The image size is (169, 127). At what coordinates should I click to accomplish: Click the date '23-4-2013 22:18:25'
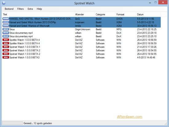click(147, 29)
